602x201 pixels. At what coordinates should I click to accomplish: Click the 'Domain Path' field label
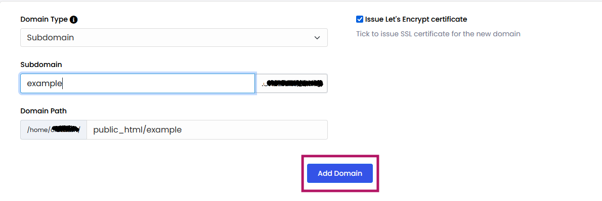(x=44, y=111)
